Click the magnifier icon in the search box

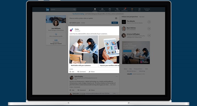coord(74,10)
